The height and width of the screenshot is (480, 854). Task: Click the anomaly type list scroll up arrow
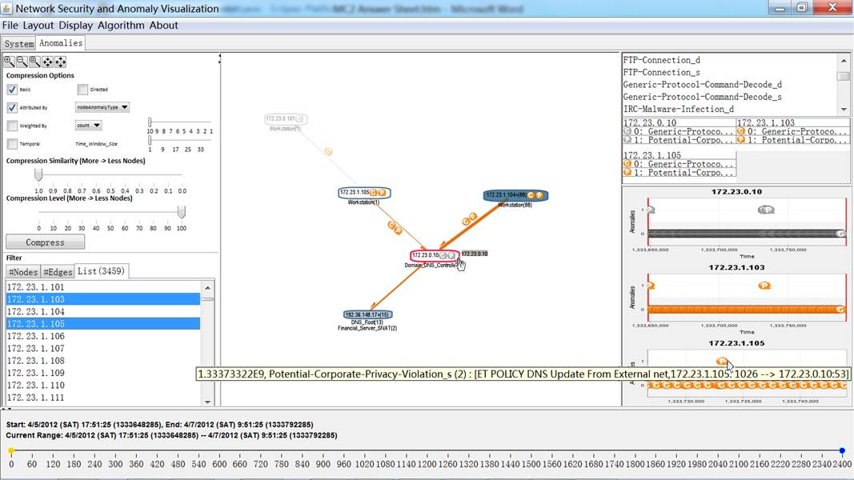point(844,61)
